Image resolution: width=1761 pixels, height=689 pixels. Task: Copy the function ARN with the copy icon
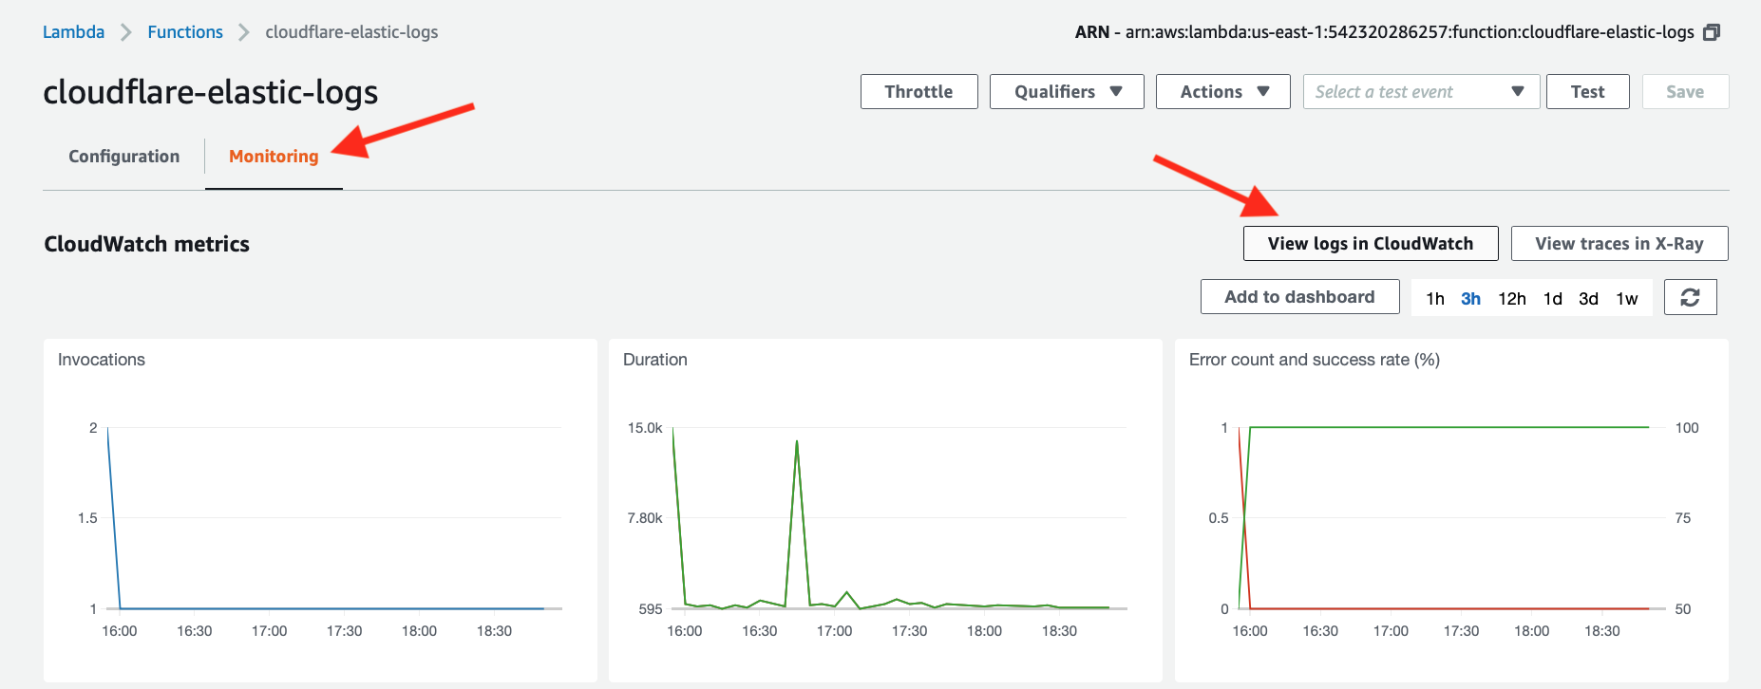1711,32
